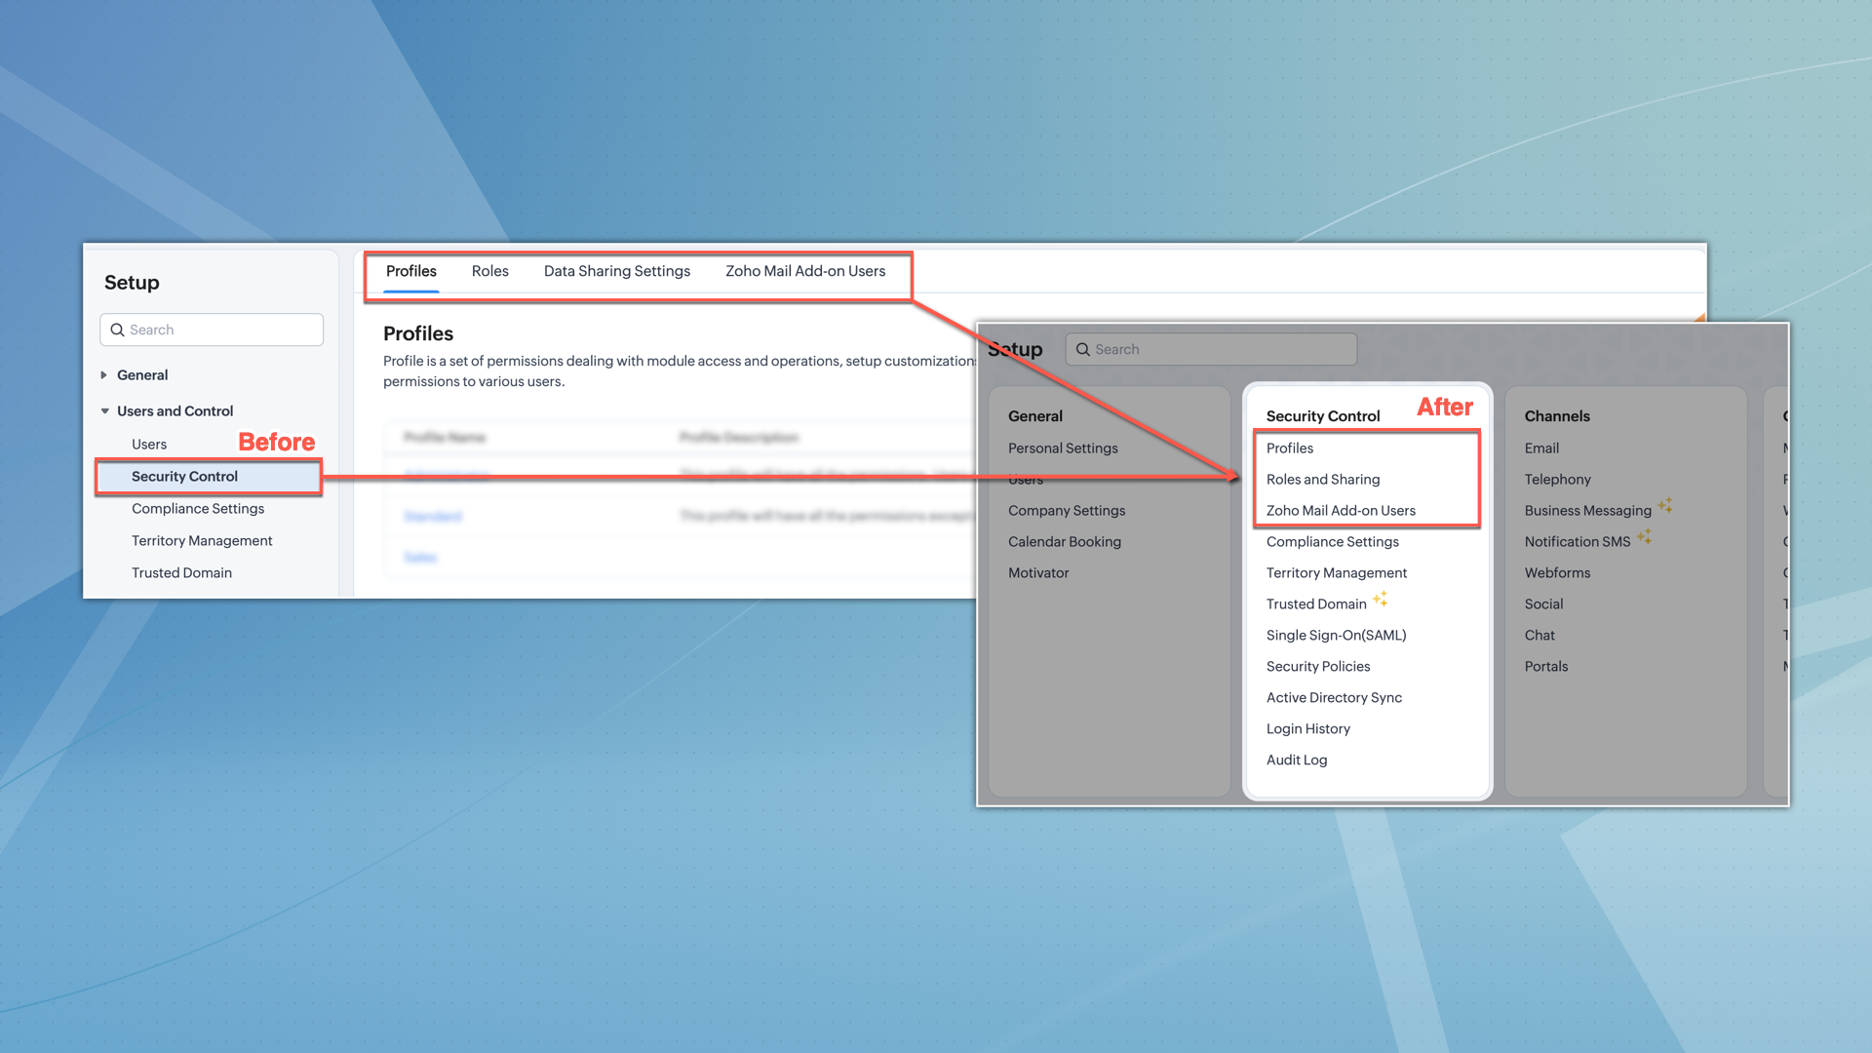Expand the General section arrow

click(x=104, y=375)
